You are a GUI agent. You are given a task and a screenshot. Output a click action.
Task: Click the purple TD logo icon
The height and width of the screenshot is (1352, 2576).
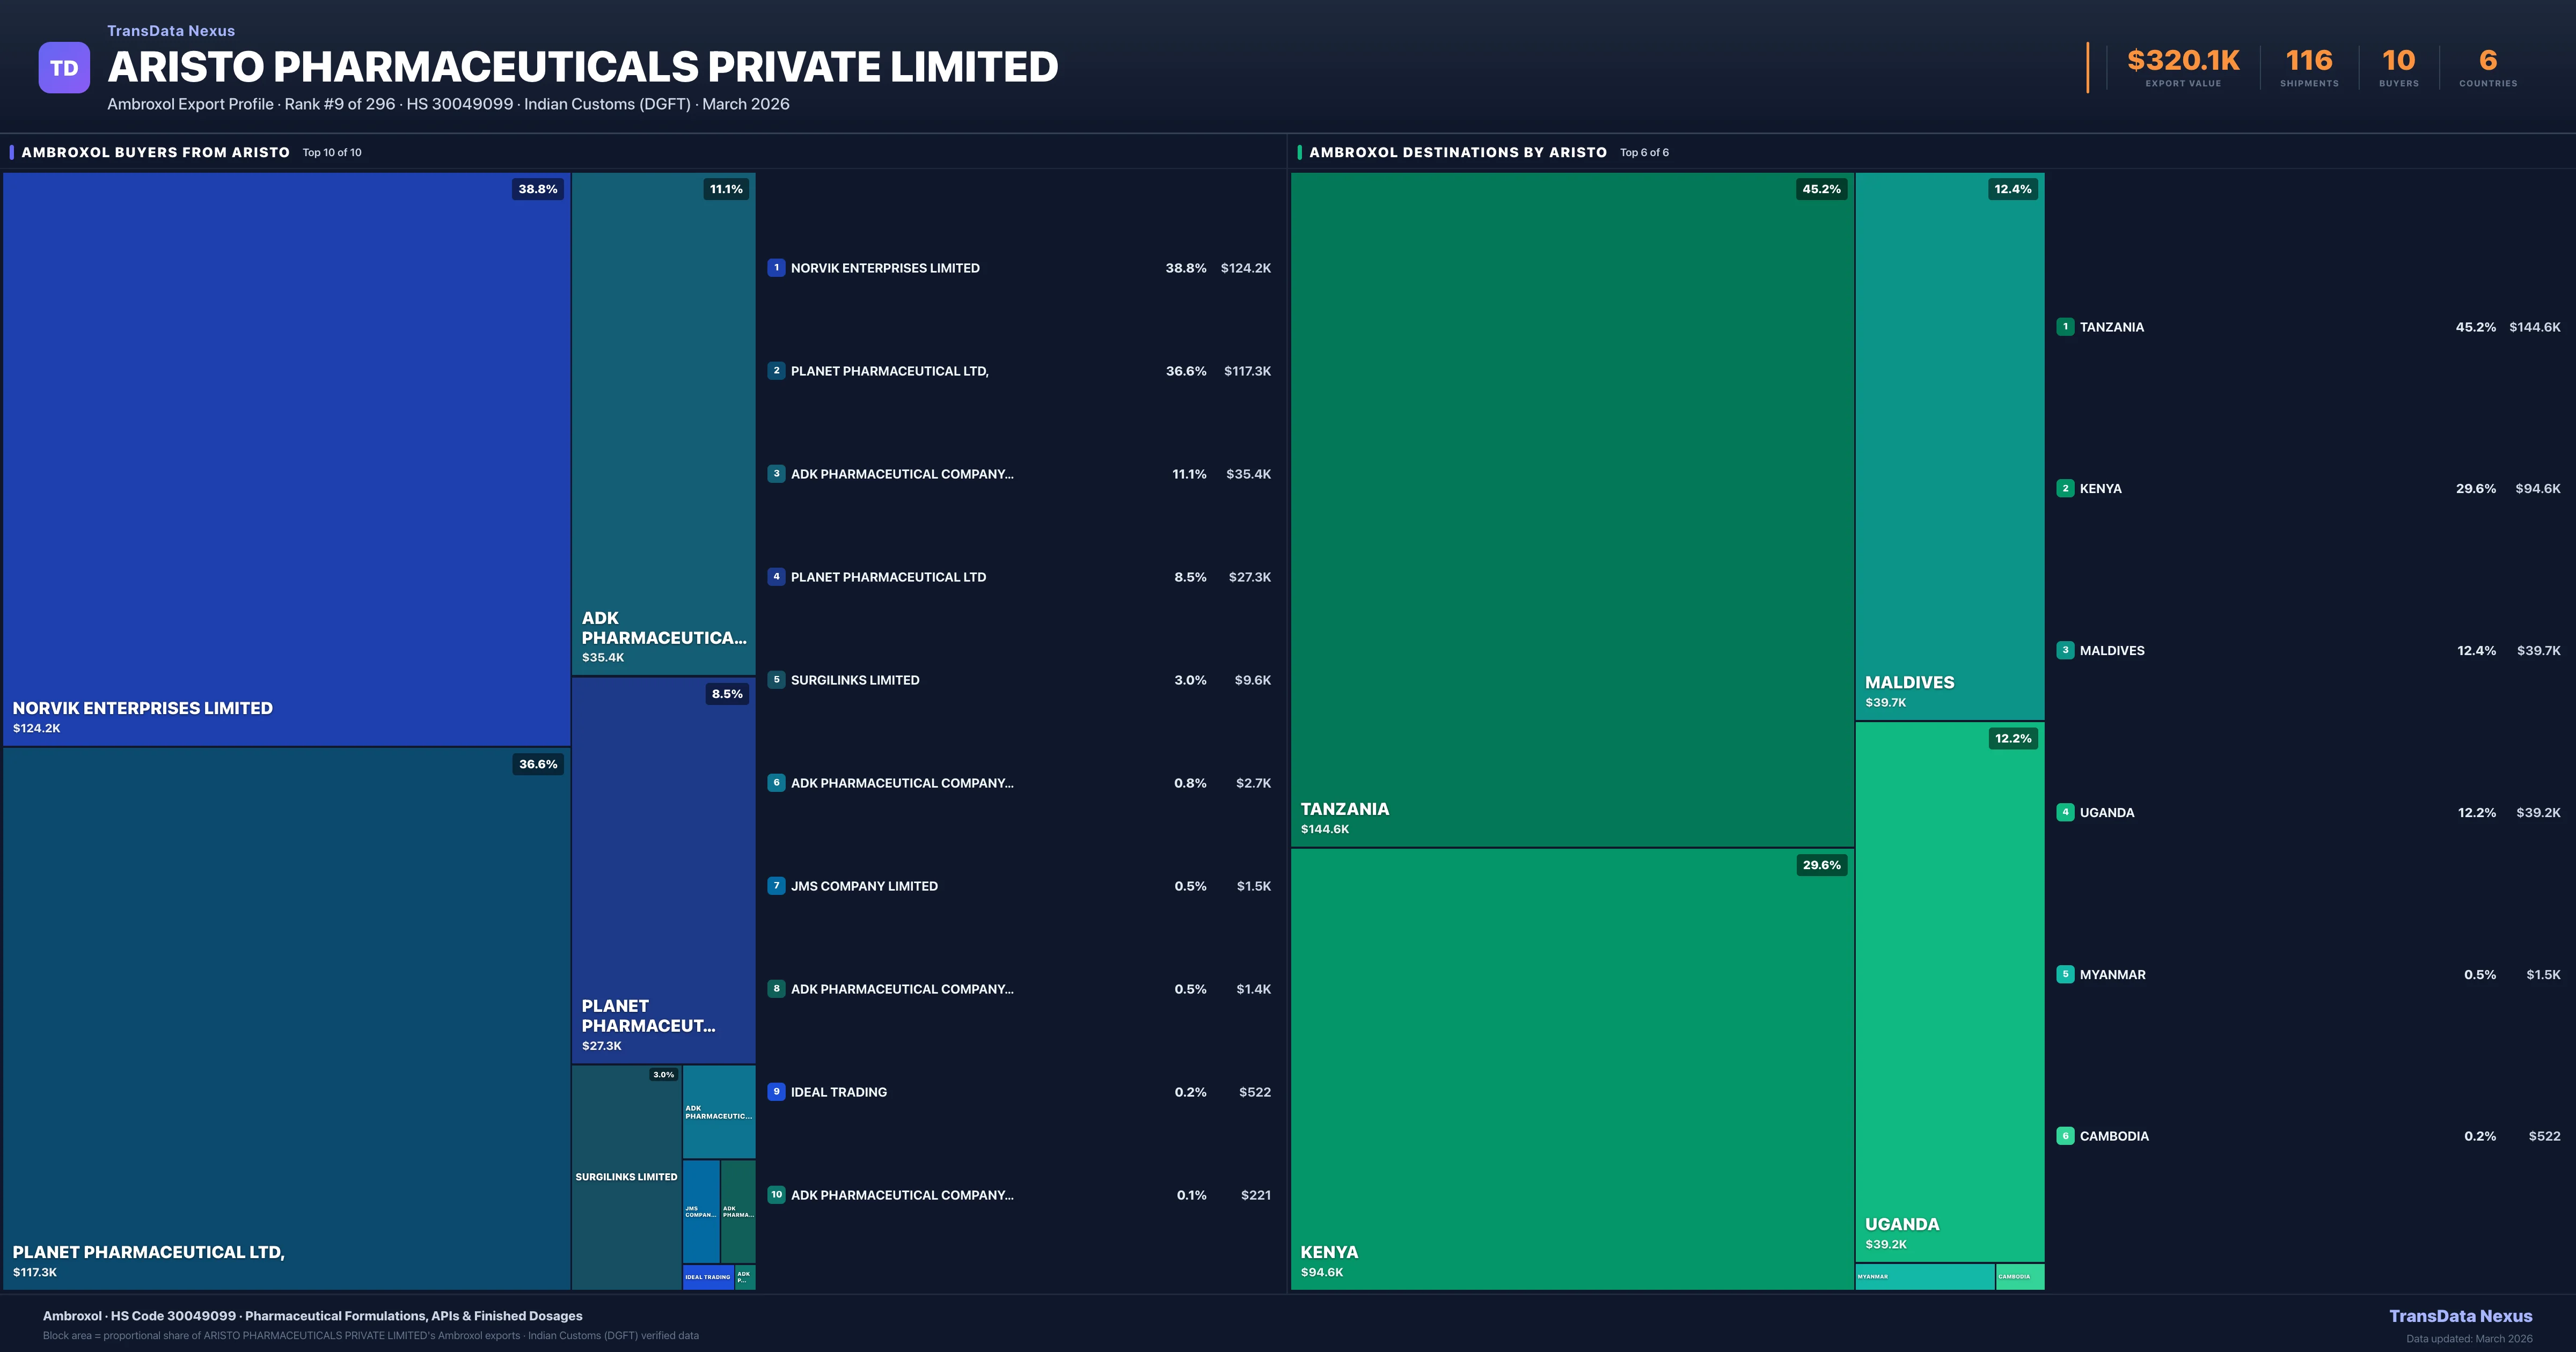tap(64, 68)
